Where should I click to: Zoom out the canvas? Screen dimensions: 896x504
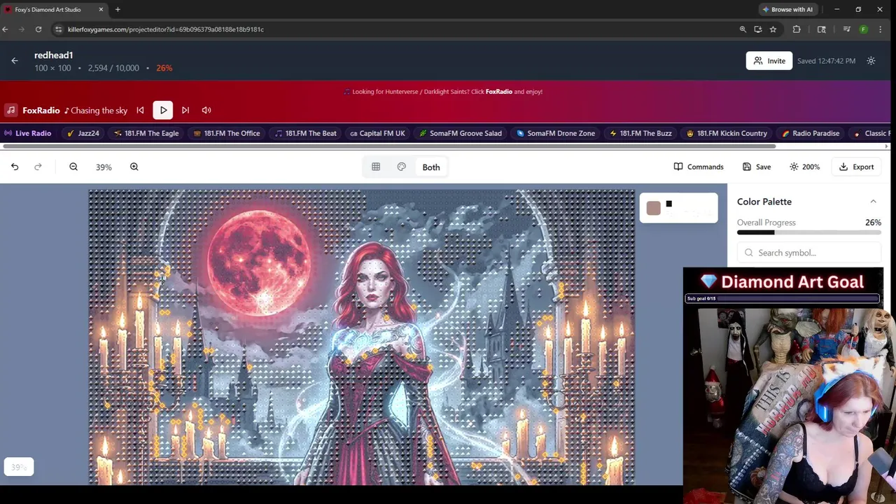tap(73, 167)
